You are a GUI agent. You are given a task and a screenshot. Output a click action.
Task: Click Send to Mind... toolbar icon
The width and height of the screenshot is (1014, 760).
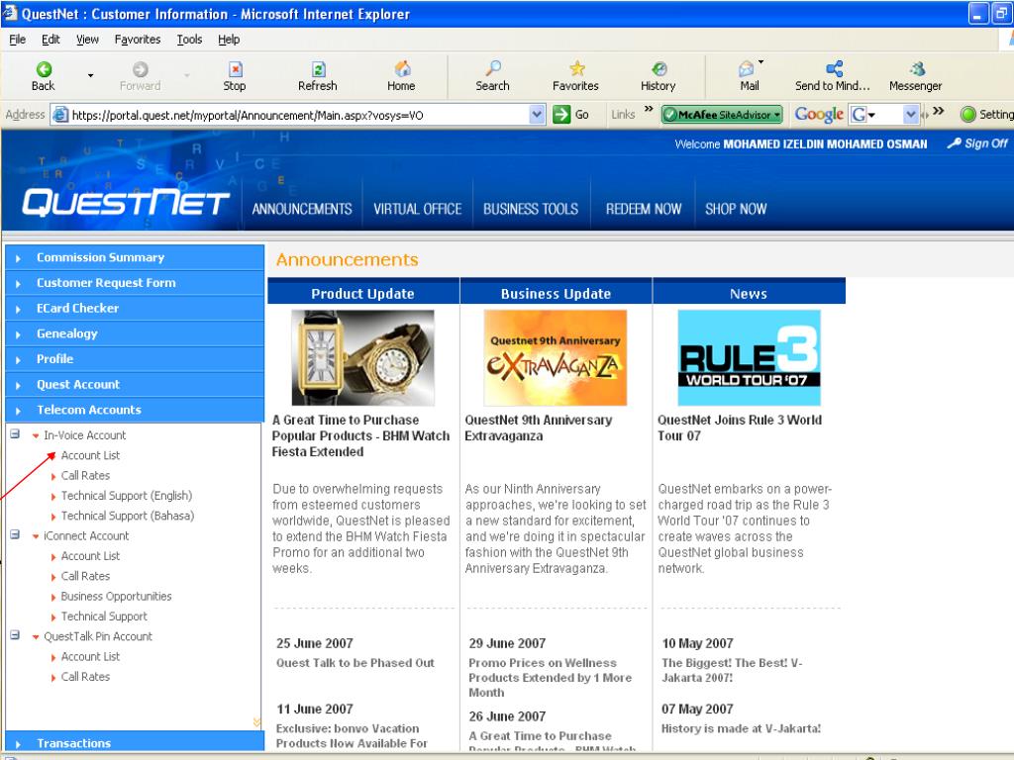click(x=834, y=68)
